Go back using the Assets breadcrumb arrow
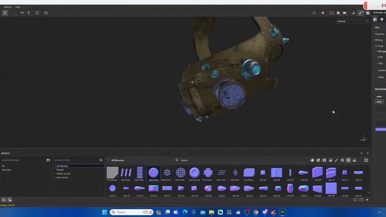The image size is (386, 217). click(109, 160)
